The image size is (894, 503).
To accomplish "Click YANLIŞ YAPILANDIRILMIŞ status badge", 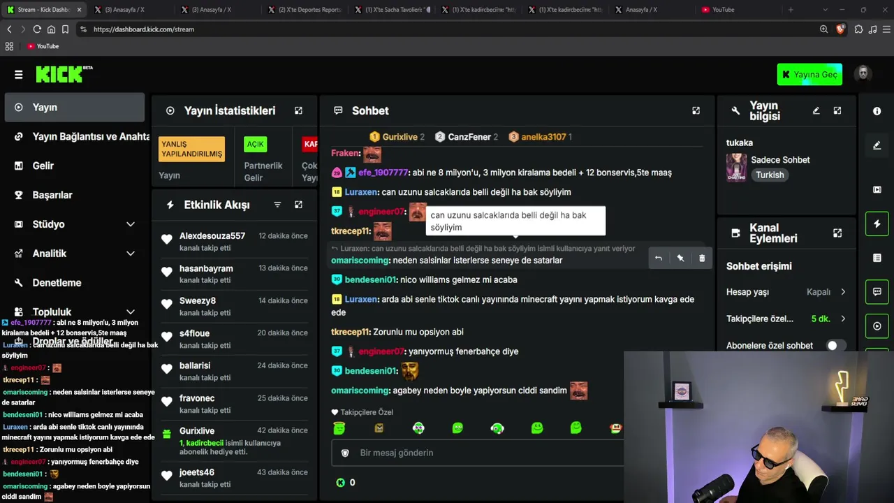I will point(192,149).
